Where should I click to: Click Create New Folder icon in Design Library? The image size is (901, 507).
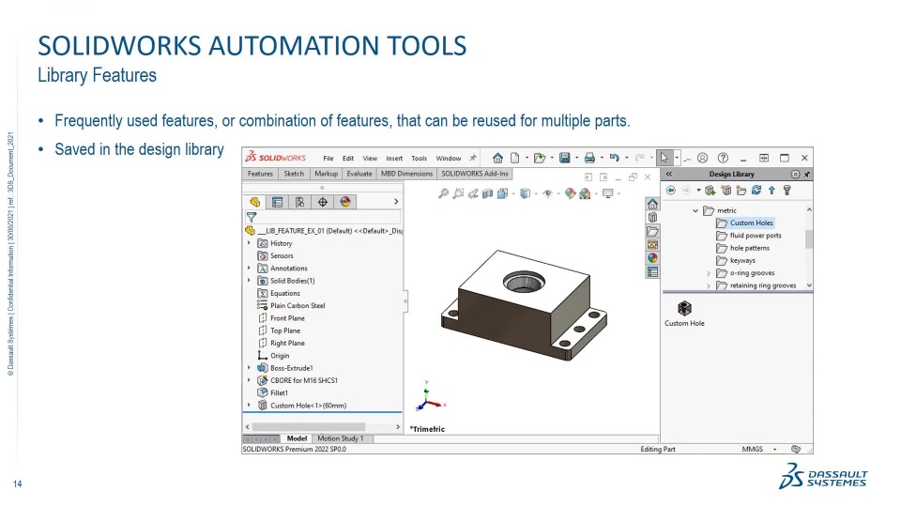pyautogui.click(x=741, y=191)
